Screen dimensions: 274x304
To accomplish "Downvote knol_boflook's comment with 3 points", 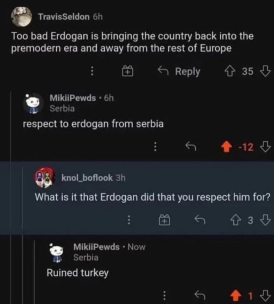I will pos(265,220).
